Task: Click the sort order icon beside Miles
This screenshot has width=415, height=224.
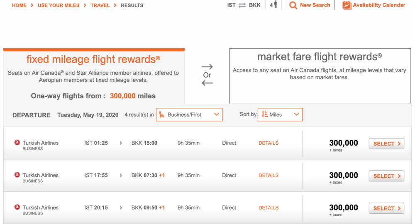Action: (264, 114)
